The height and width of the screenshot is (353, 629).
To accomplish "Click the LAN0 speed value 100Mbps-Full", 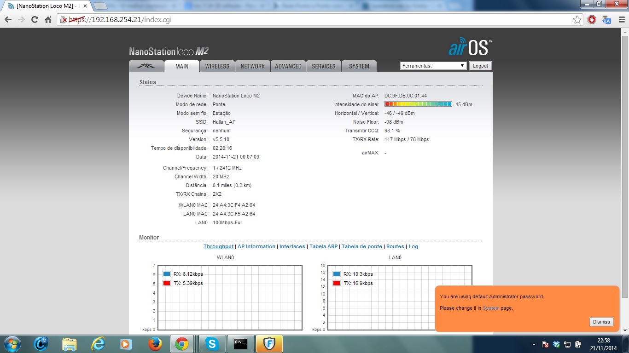I will (x=227, y=222).
